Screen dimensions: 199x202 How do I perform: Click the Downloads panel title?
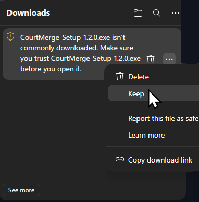pyautogui.click(x=28, y=13)
